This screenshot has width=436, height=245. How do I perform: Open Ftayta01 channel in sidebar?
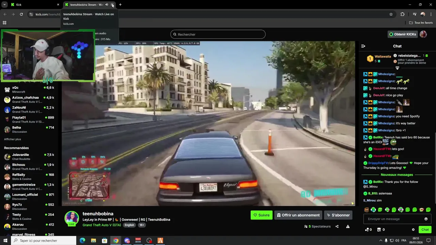pos(29,119)
